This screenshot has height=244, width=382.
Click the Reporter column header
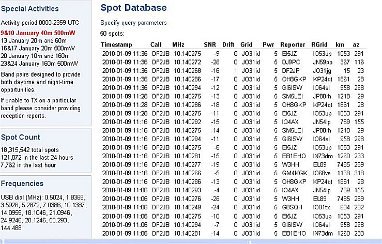pos(293,44)
